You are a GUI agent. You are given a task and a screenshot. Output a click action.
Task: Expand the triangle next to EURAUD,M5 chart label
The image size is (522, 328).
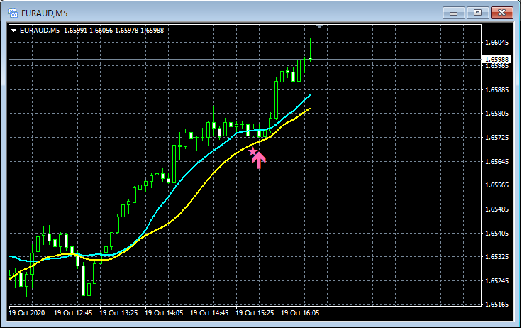point(14,31)
